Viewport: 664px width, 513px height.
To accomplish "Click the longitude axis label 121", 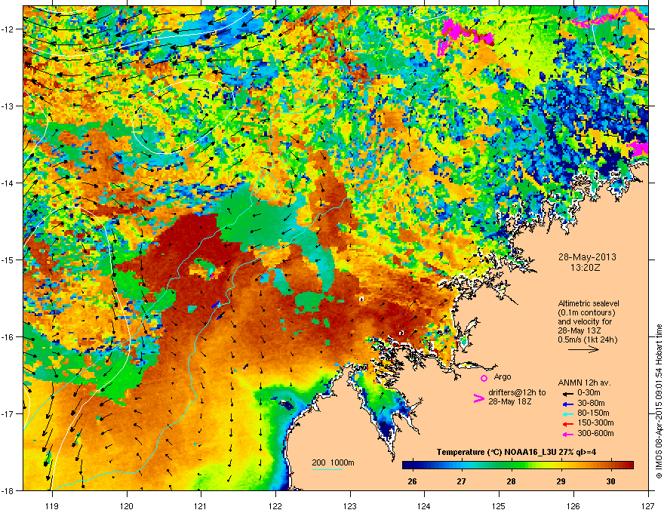I will point(201,505).
